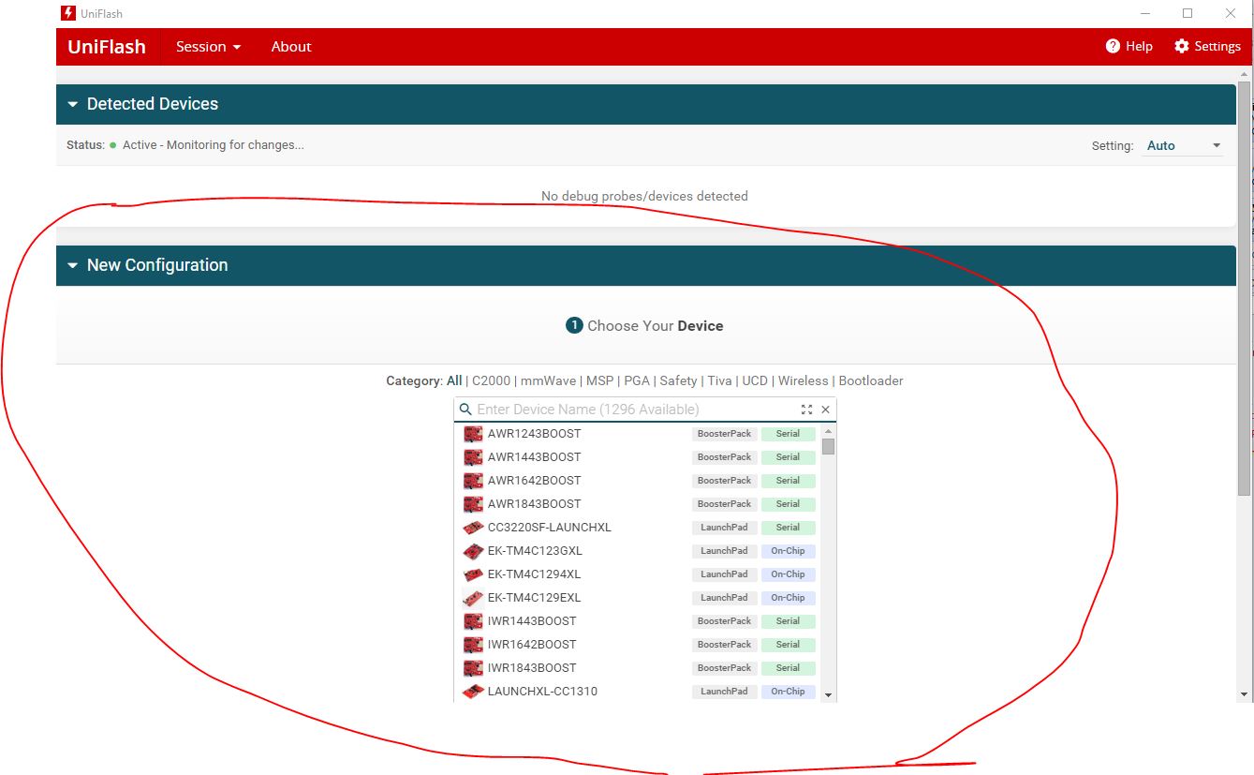Open the Setting Auto dropdown

coord(1185,145)
